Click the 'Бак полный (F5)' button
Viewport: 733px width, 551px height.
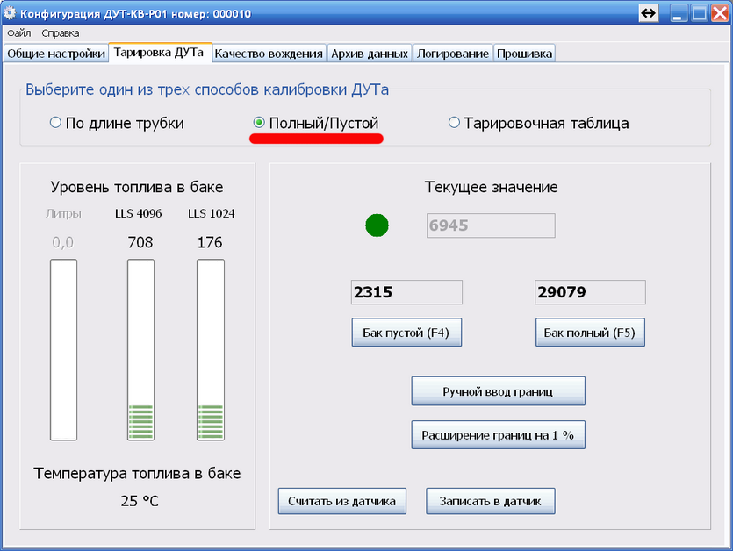590,333
